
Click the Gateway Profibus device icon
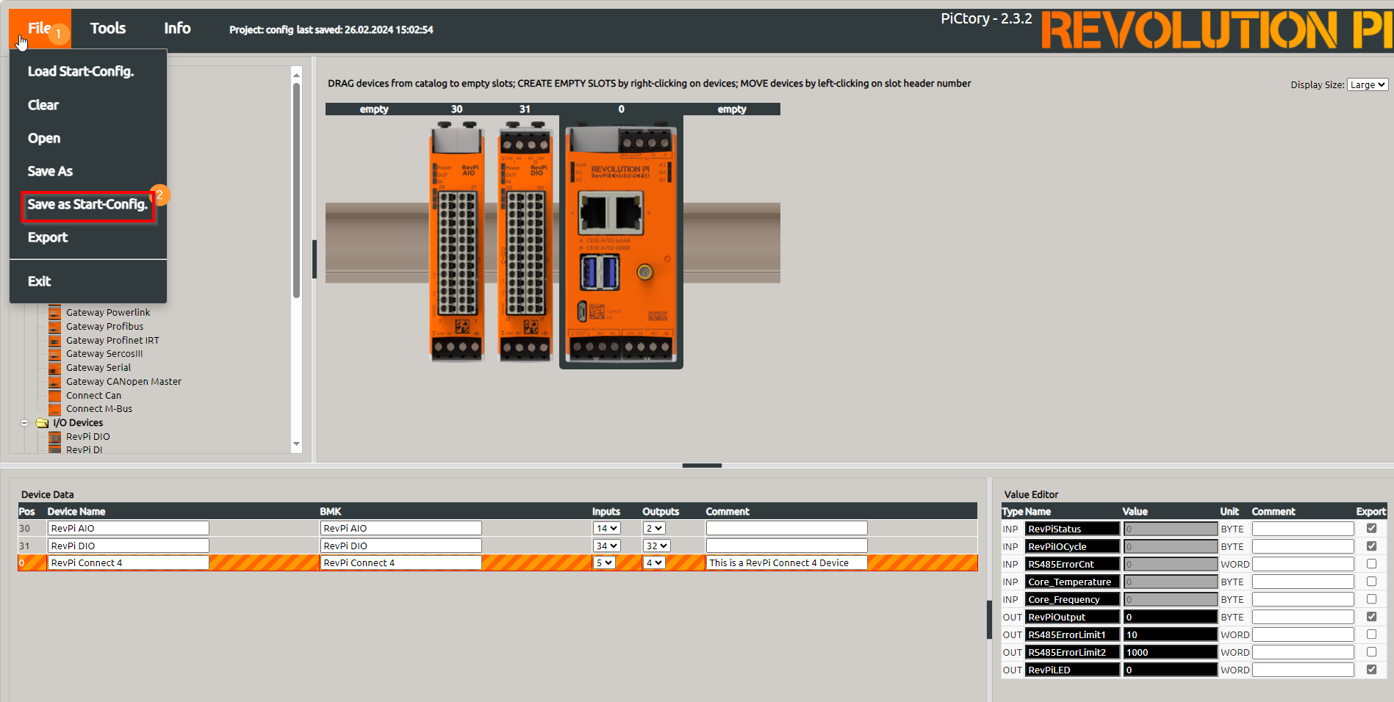pos(54,326)
